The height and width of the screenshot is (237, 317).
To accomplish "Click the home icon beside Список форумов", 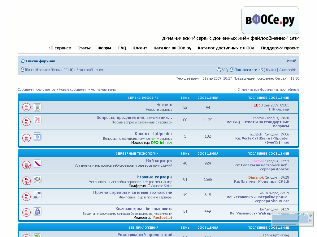I will (x=23, y=61).
